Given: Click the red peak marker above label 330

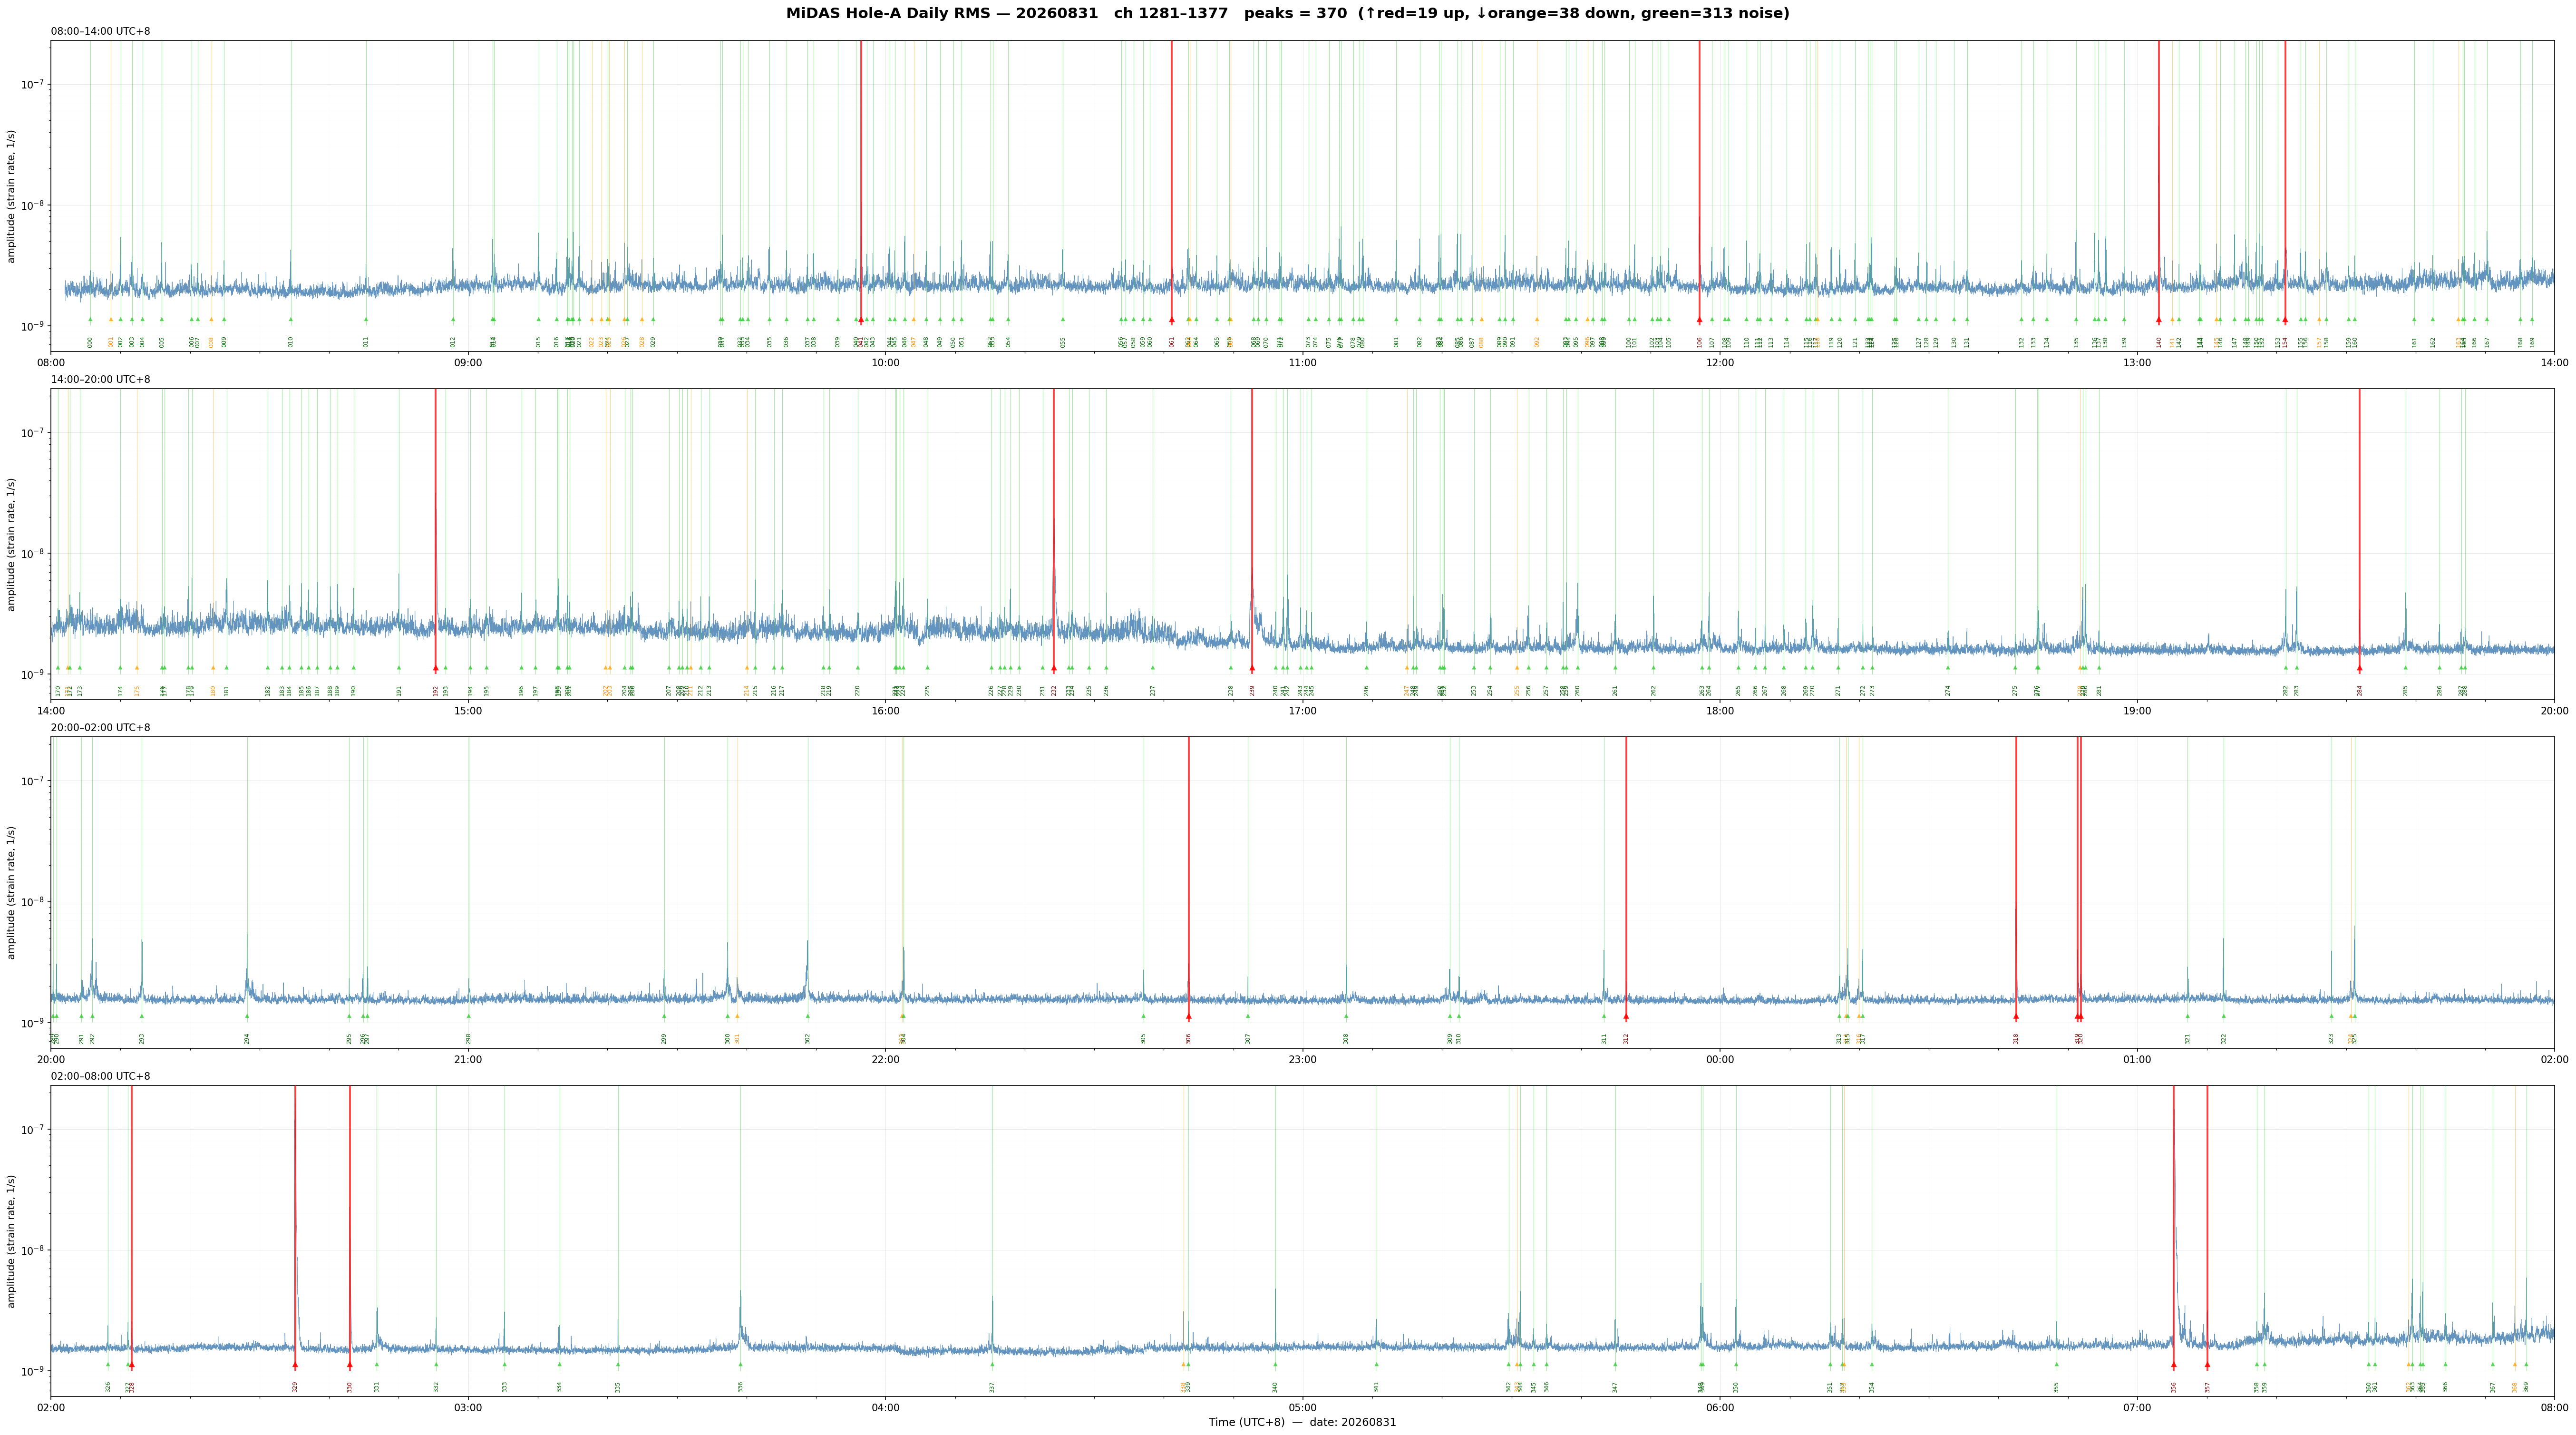Looking at the screenshot, I should pyautogui.click(x=350, y=1364).
